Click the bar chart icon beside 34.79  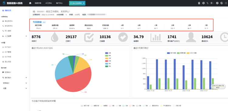coord(156,37)
